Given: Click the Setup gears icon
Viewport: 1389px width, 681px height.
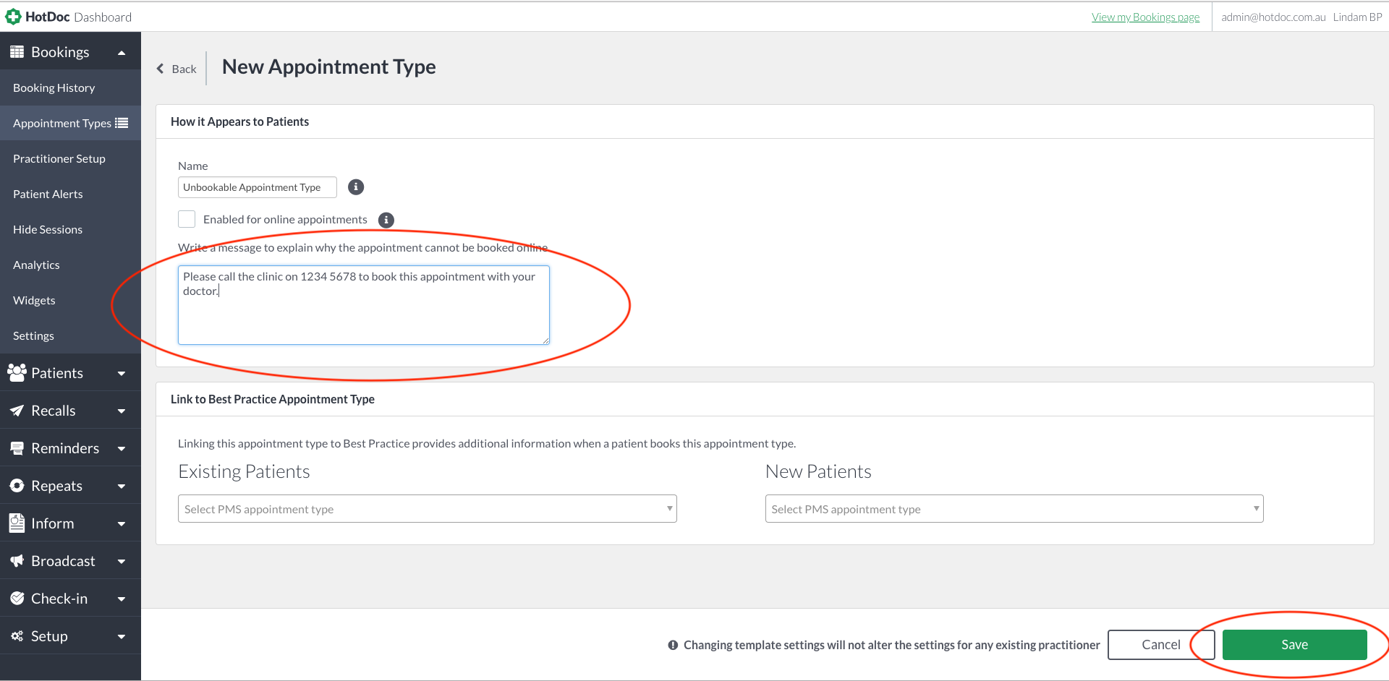Looking at the screenshot, I should (17, 636).
